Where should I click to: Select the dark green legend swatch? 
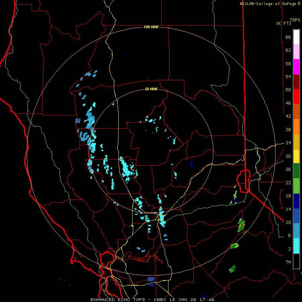(x=296, y=171)
